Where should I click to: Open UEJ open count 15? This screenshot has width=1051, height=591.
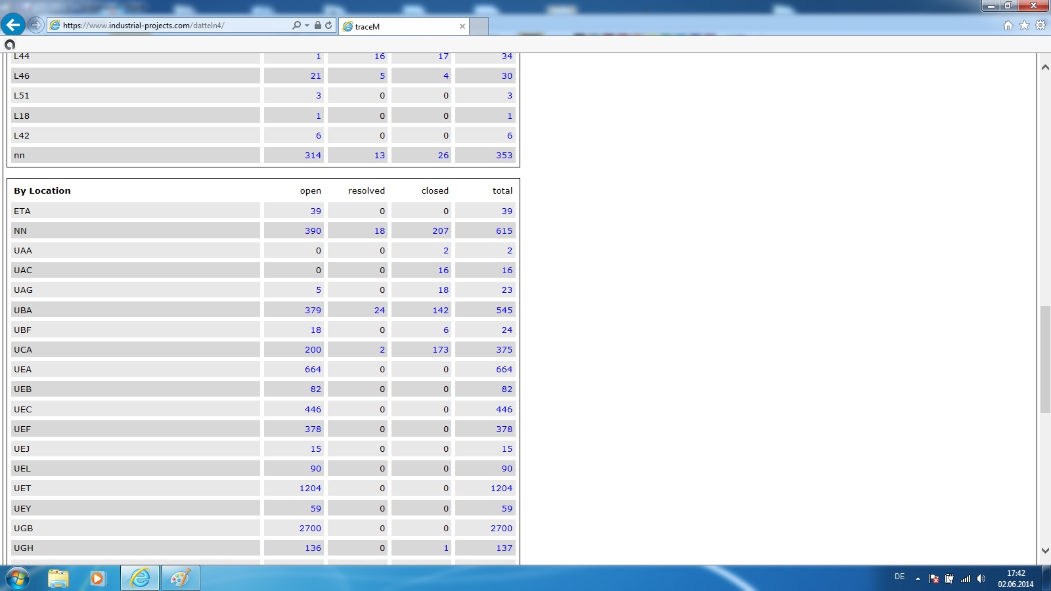click(316, 449)
